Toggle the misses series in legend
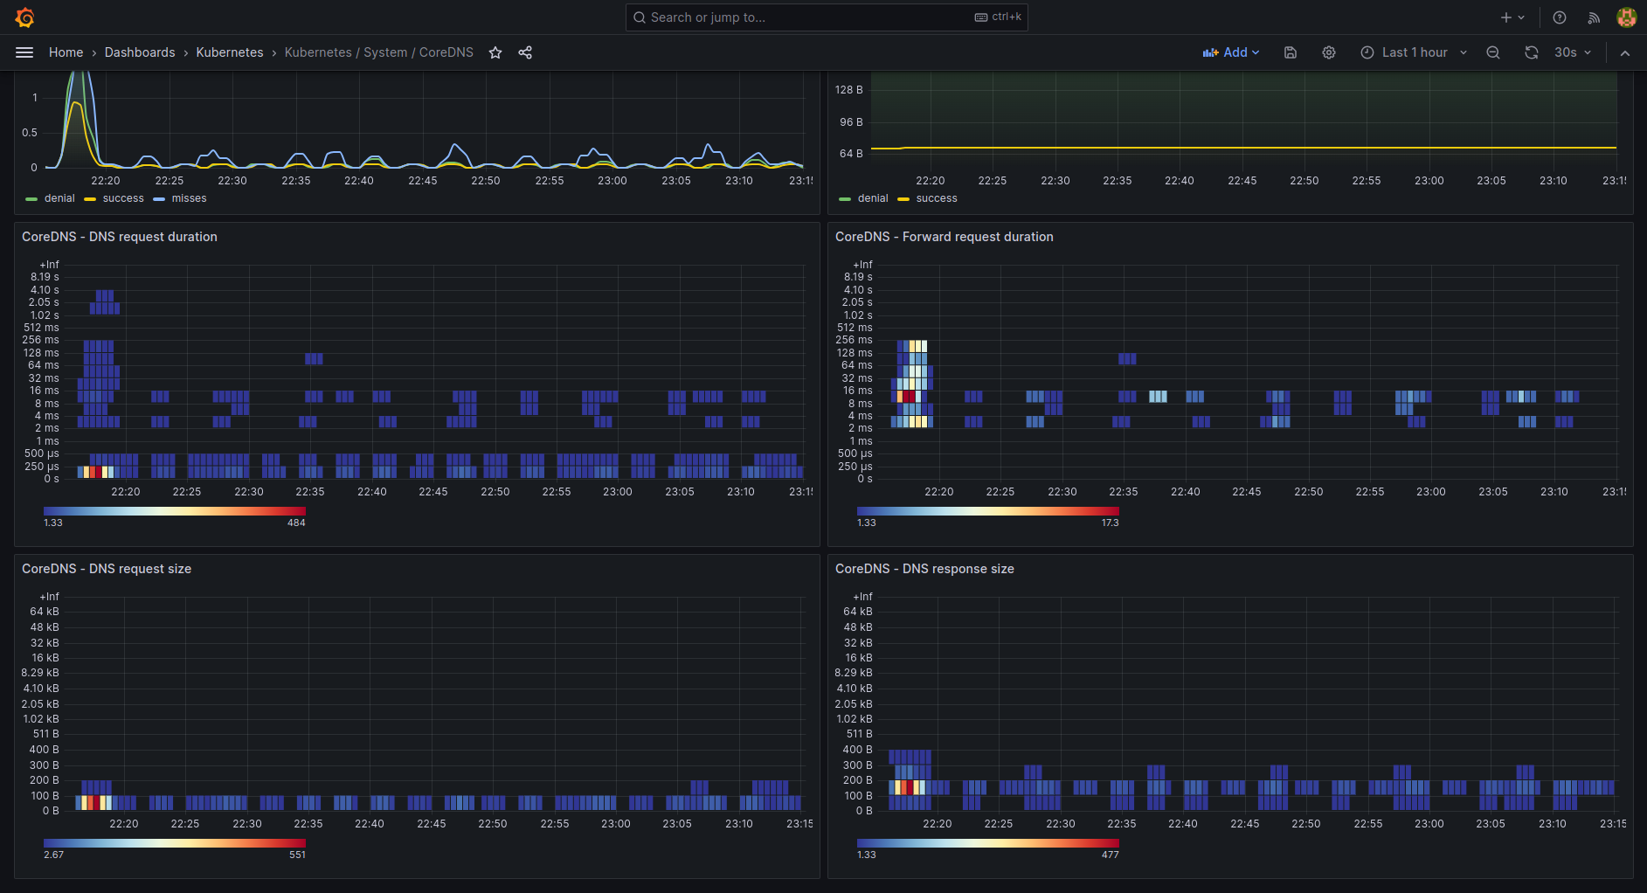This screenshot has width=1647, height=893. tap(188, 198)
